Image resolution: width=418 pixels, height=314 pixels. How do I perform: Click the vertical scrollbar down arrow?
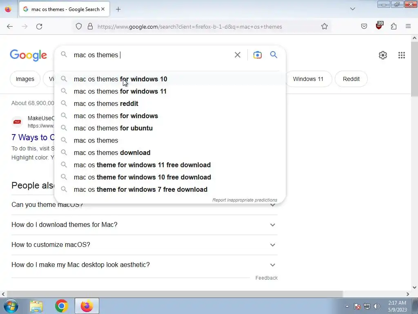414,287
